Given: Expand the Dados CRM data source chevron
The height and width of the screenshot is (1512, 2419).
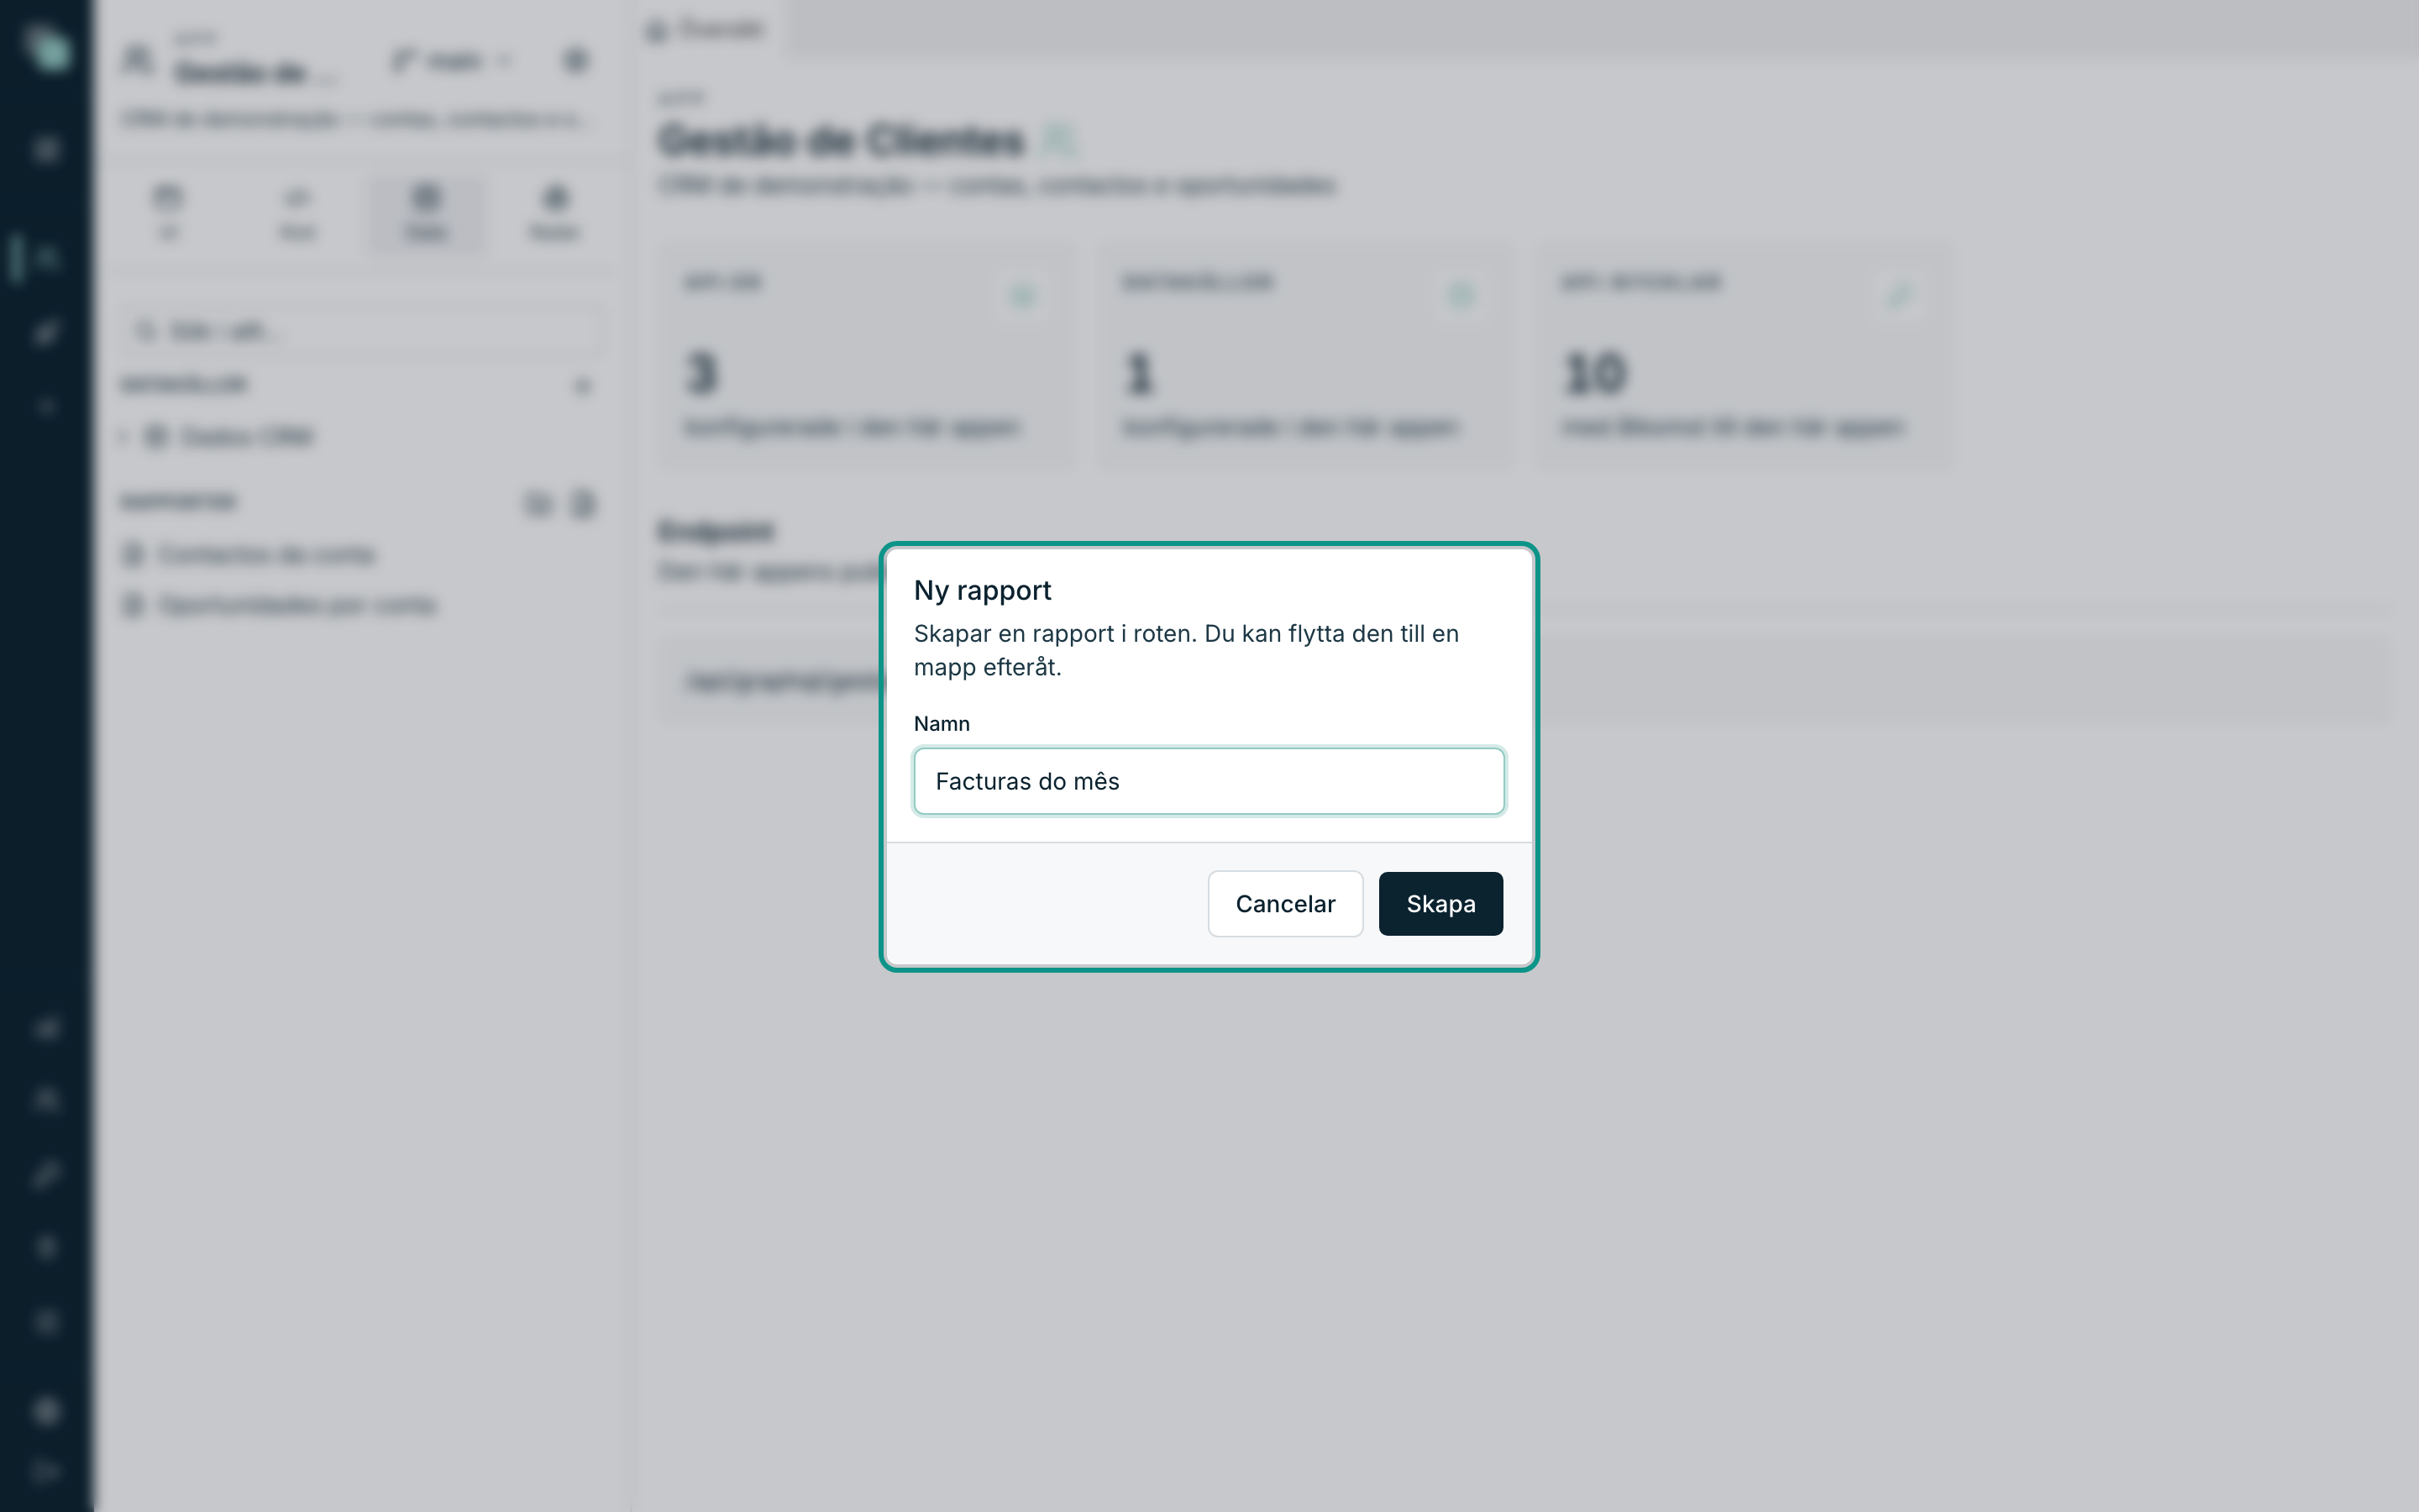Looking at the screenshot, I should coord(124,437).
